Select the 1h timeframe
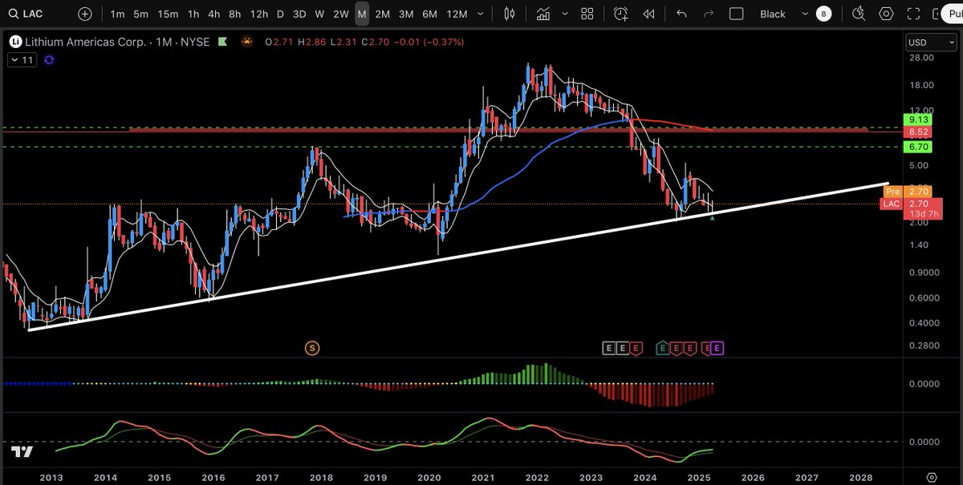The height and width of the screenshot is (485, 963). pyautogui.click(x=193, y=14)
